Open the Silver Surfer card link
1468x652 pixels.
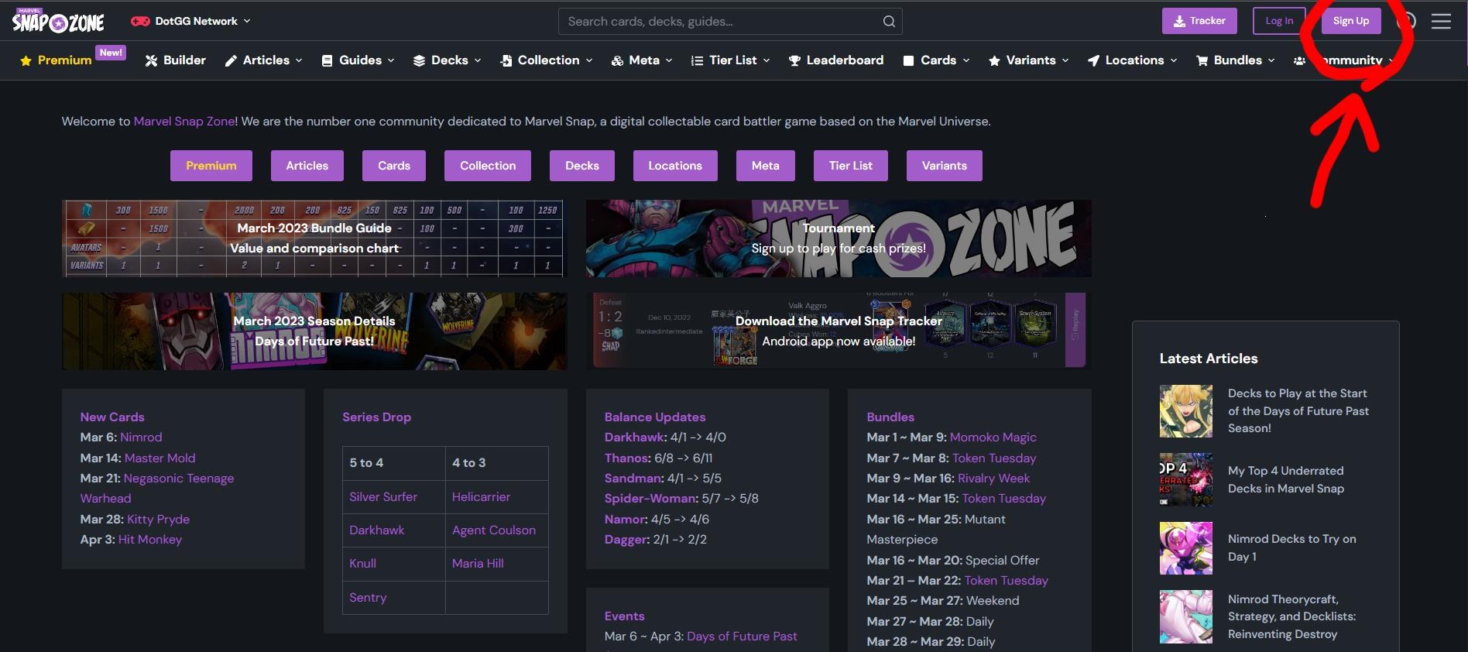pos(383,496)
